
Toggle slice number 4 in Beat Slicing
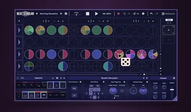(91, 94)
